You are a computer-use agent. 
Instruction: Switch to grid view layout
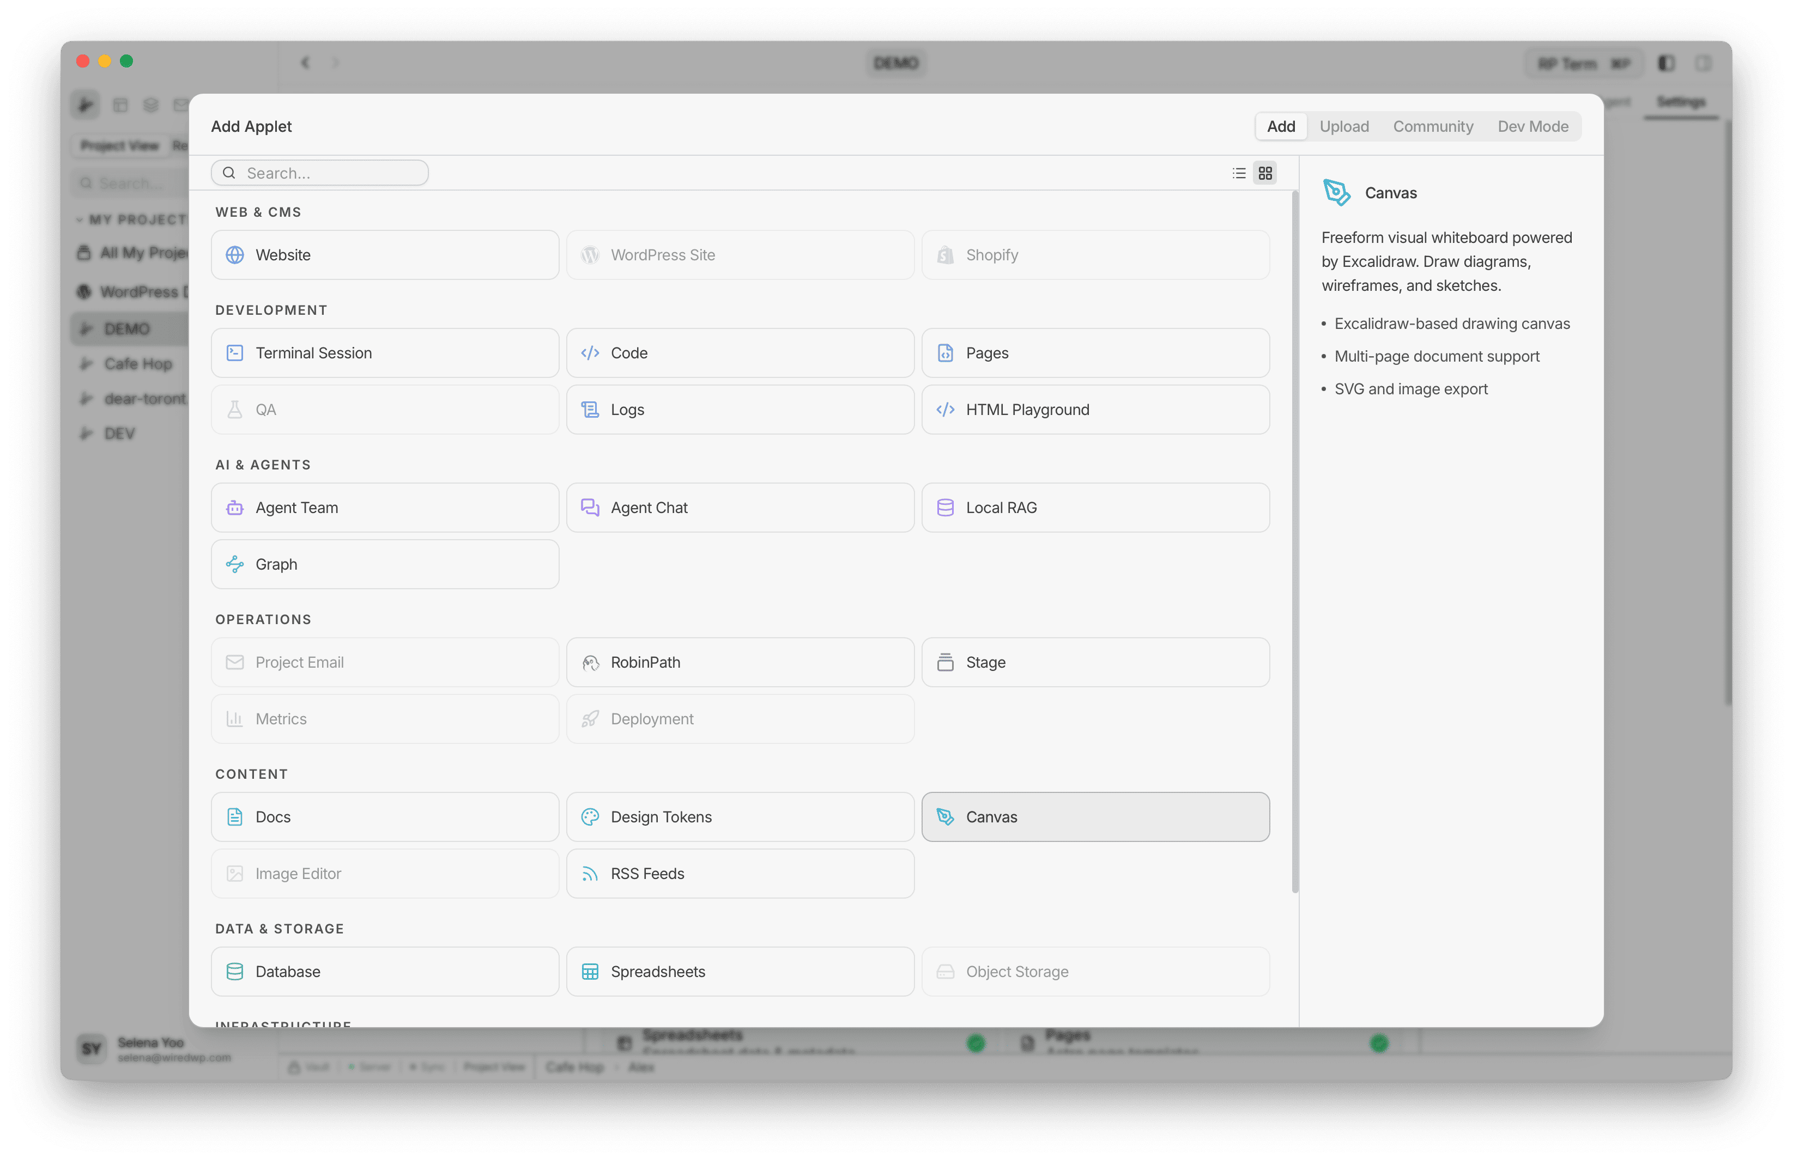pos(1265,173)
